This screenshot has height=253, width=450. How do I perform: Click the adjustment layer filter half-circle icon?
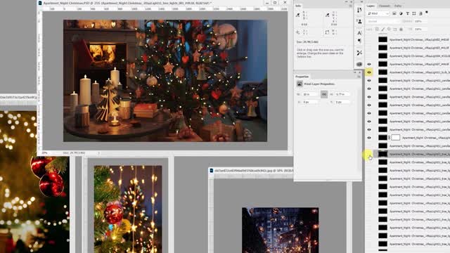(401, 13)
